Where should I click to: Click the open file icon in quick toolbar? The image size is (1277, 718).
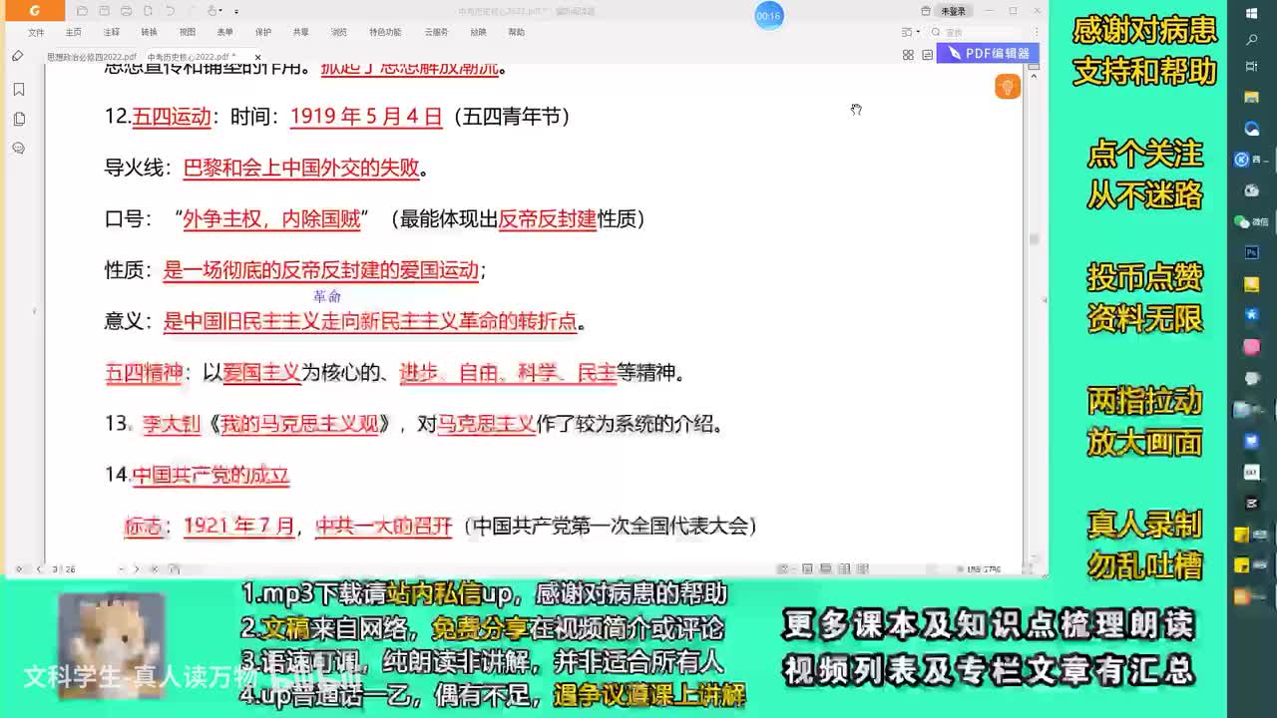(x=82, y=11)
